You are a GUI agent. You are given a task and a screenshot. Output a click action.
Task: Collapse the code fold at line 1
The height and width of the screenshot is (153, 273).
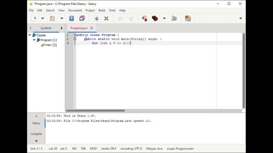[x=75, y=35]
